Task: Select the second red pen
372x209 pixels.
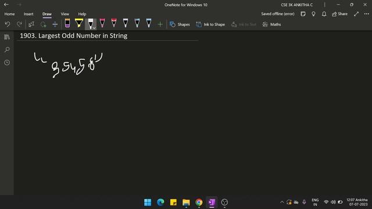Action: coord(114,23)
